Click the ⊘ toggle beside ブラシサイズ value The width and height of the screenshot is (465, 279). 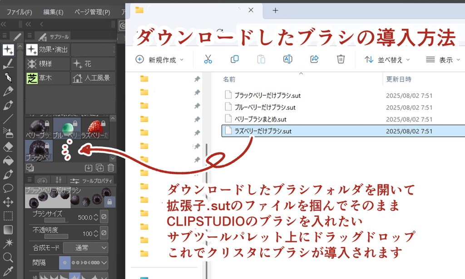point(104,217)
